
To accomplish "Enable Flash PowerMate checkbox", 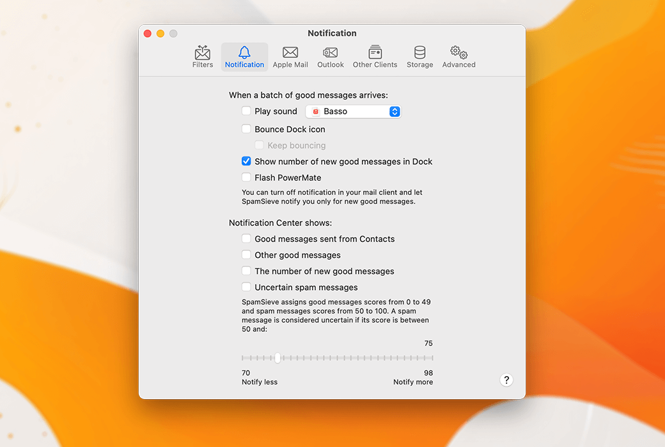I will point(246,177).
